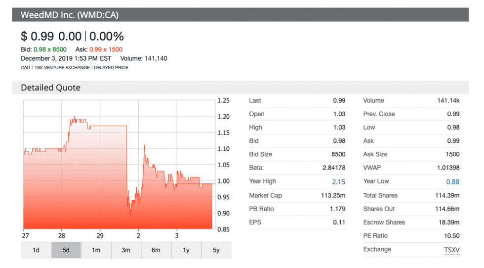
Task: Click the green bid price 0.98 x 8500
Action: (x=50, y=49)
